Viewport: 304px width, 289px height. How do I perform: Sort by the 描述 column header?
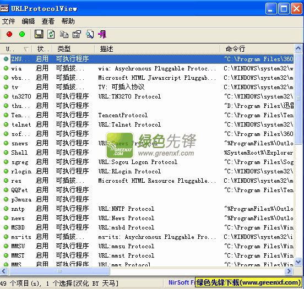tap(158, 49)
